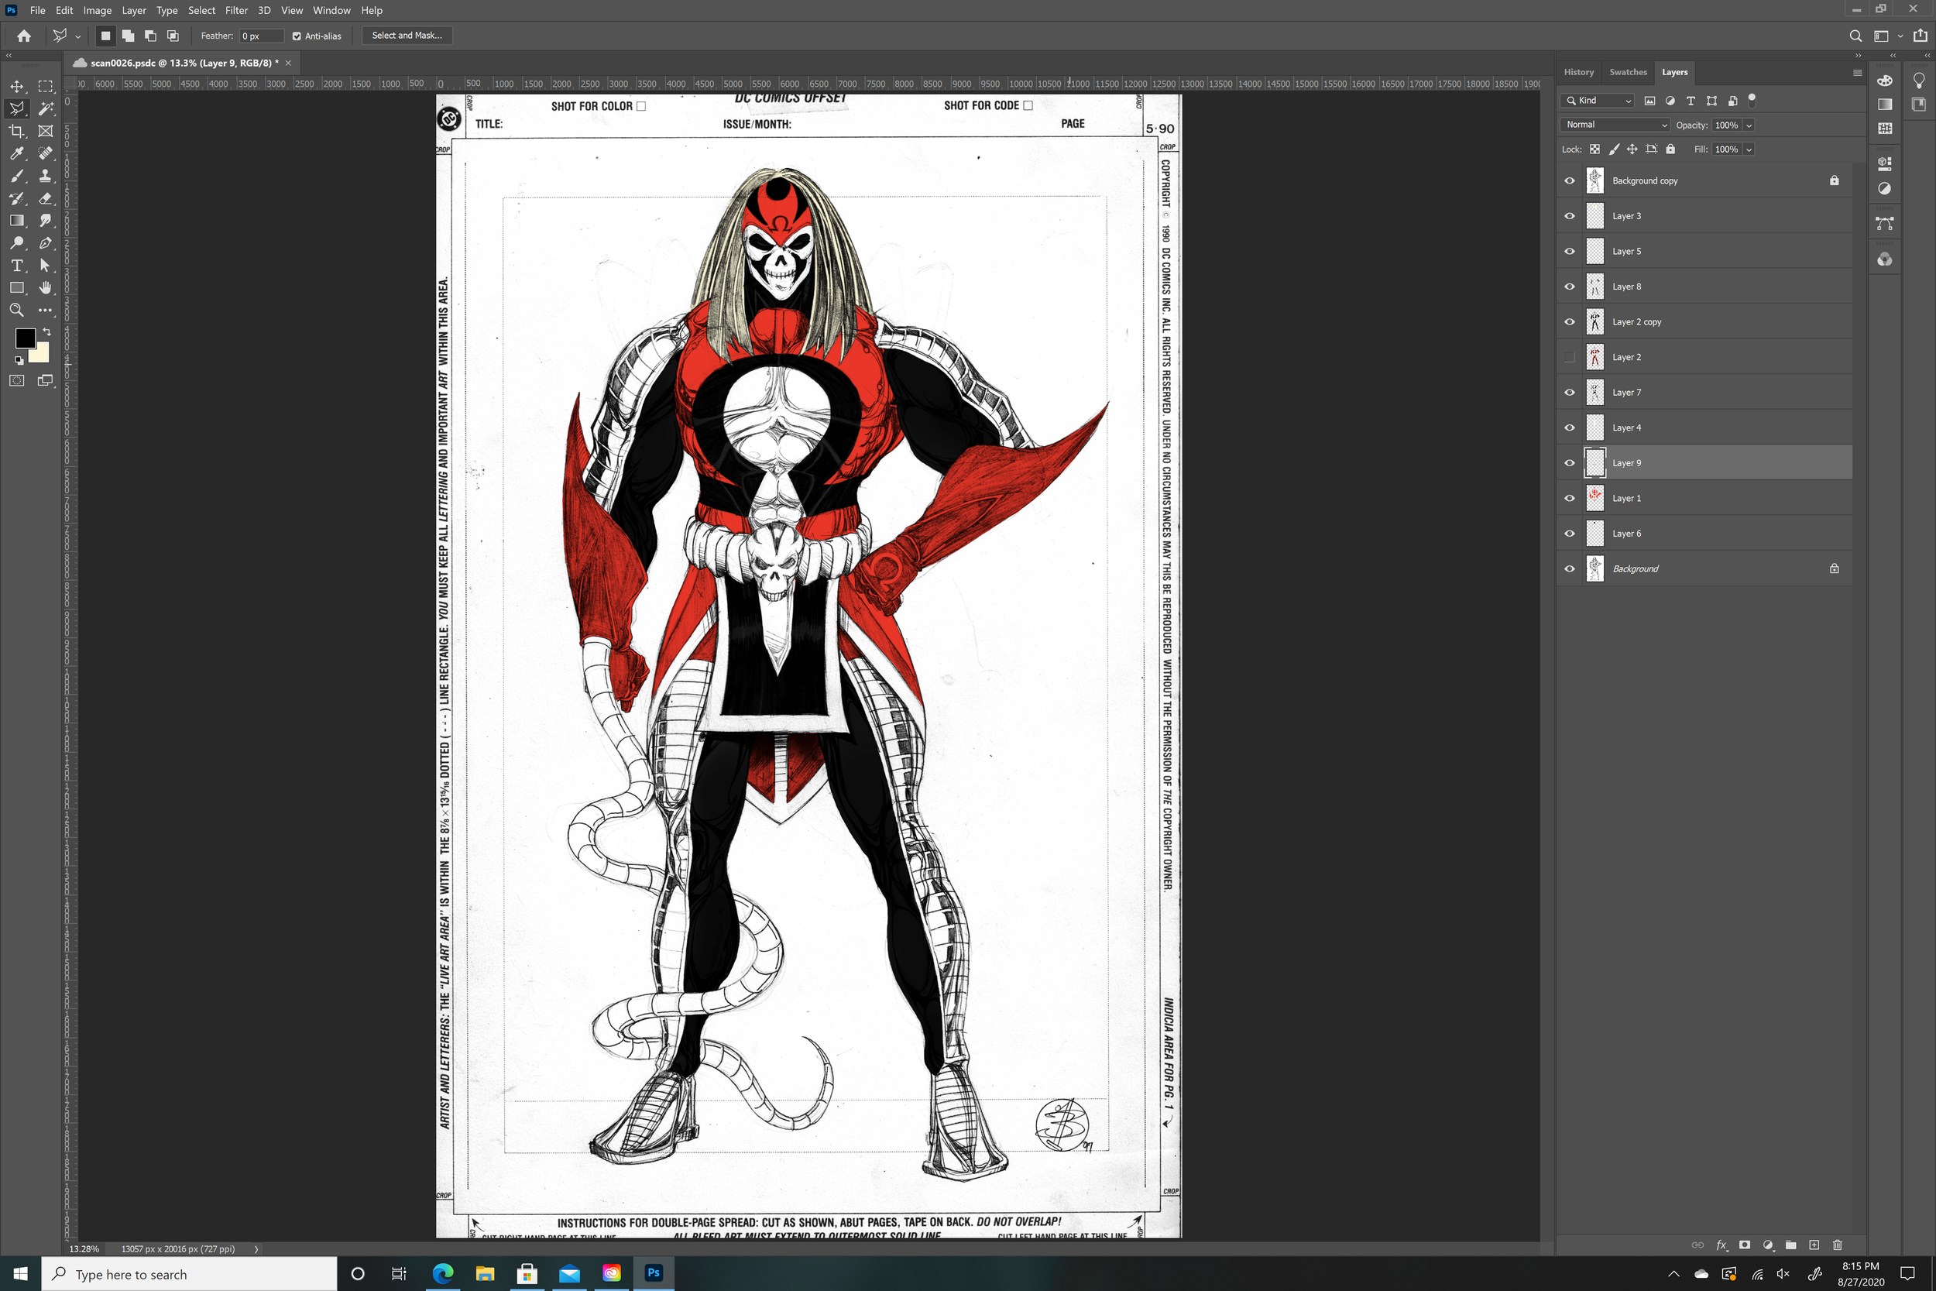Open the Select menu

tap(201, 10)
